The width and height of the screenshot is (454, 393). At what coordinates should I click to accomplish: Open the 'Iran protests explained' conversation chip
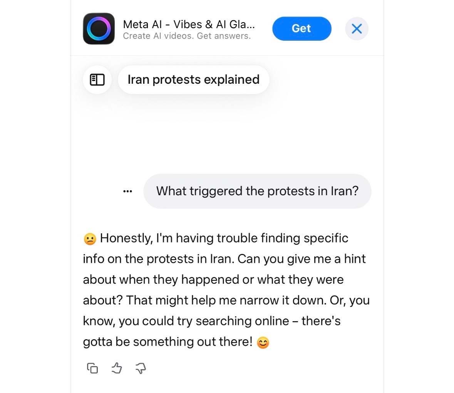(x=193, y=80)
